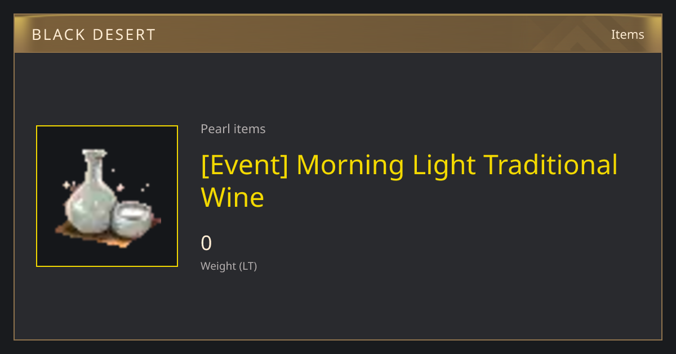Click the word BLACK in header

[54, 35]
